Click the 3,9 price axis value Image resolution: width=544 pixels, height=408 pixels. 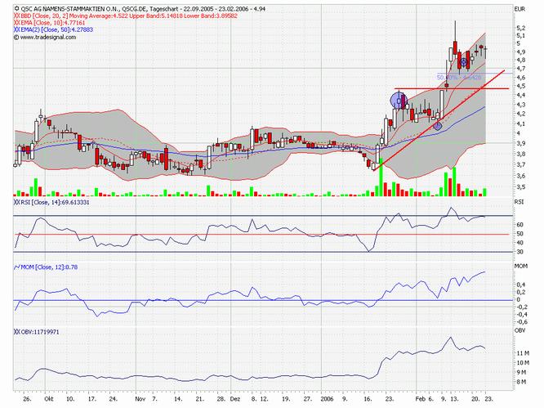point(520,143)
